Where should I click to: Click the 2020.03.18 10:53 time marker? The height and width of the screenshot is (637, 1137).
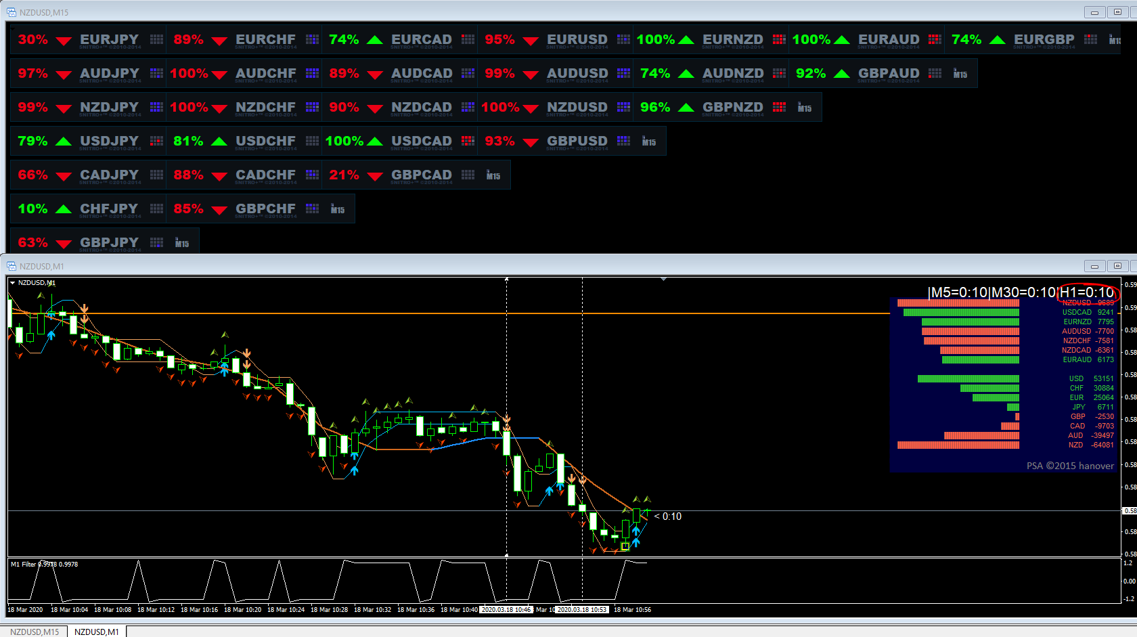[x=581, y=610]
